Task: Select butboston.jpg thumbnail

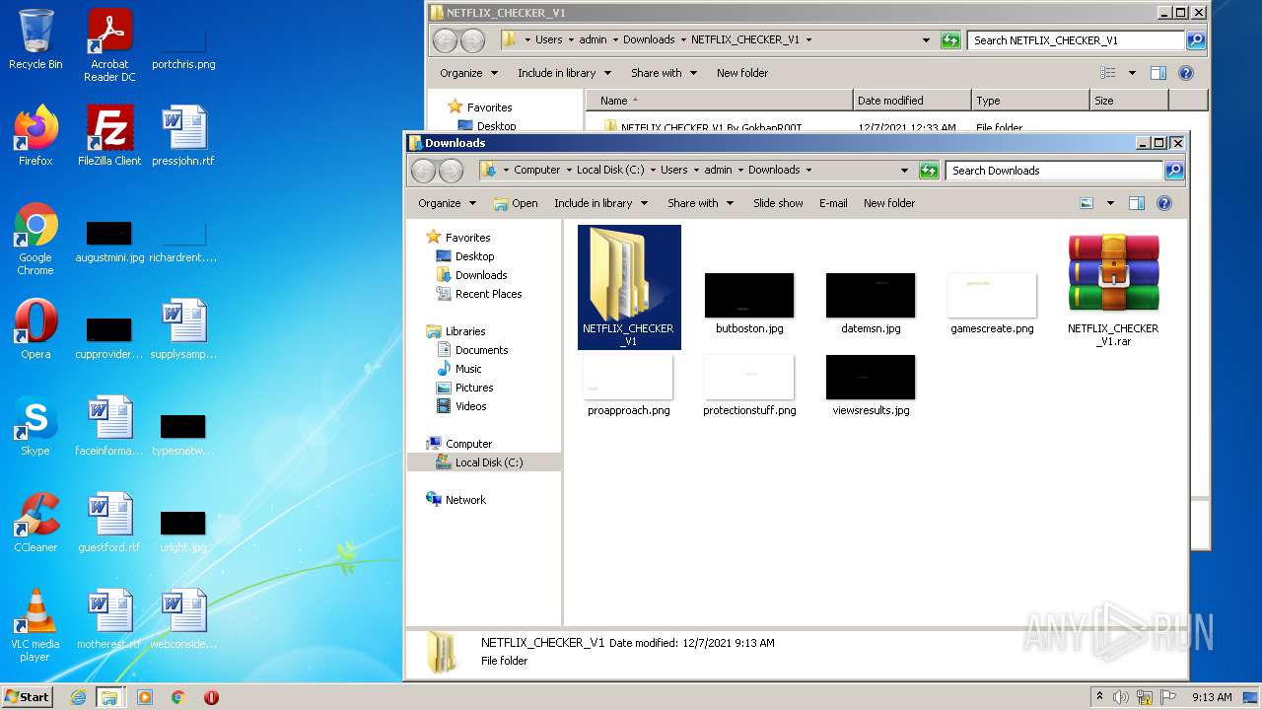Action: (x=749, y=305)
